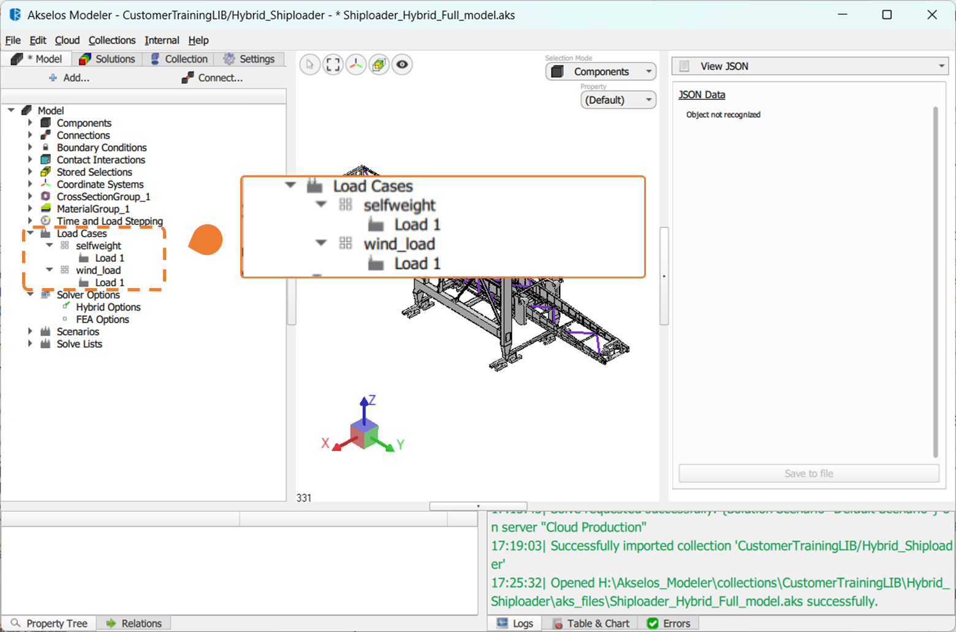The height and width of the screenshot is (632, 956).
Task: Select FEA Options in the tree
Action: pyautogui.click(x=102, y=319)
